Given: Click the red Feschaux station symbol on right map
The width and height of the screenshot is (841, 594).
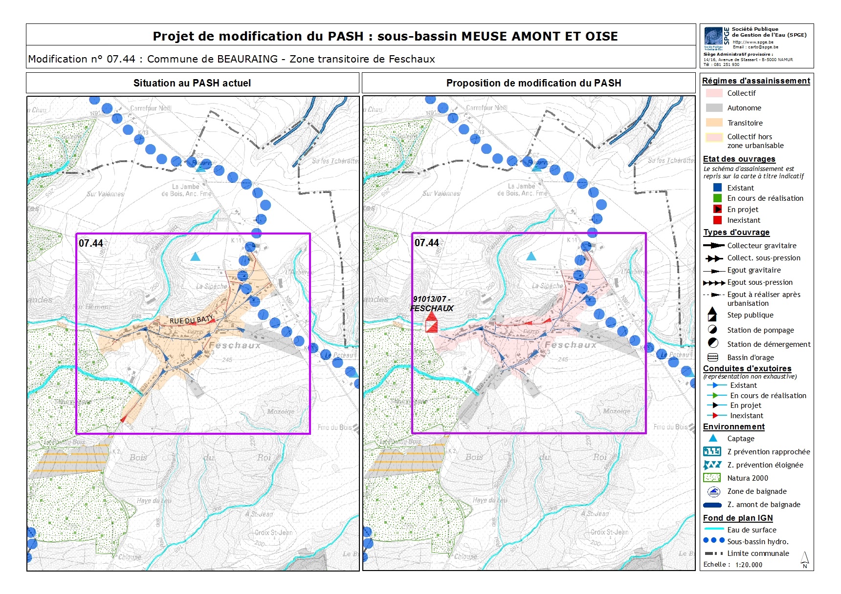Looking at the screenshot, I should [431, 323].
